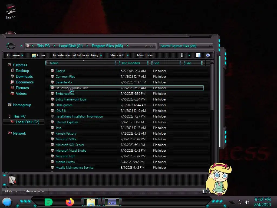
Task: Refresh the Program Files (x86) folder
Action: 152,46
